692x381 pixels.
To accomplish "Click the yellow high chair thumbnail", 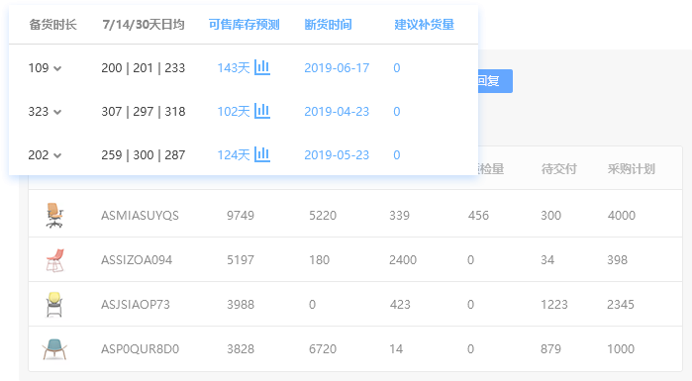I will coord(54,304).
